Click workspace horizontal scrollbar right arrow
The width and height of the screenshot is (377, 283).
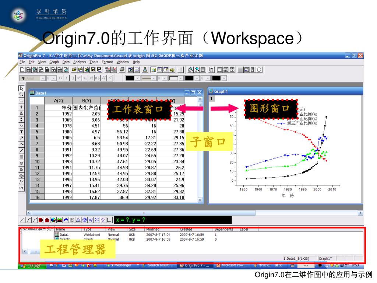[x=360, y=213]
